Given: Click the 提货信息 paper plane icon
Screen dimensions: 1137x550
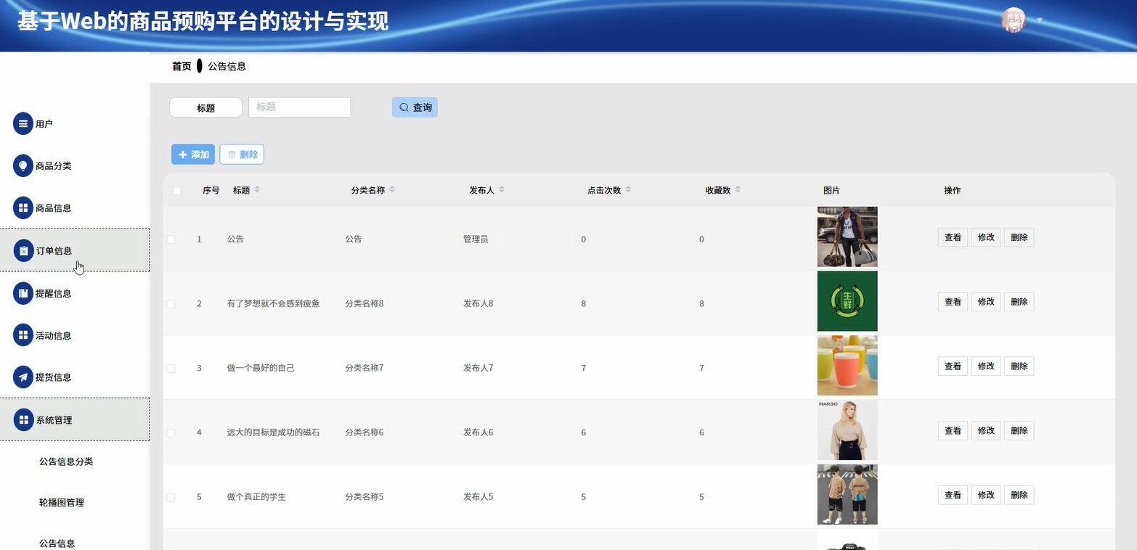Looking at the screenshot, I should pos(23,377).
